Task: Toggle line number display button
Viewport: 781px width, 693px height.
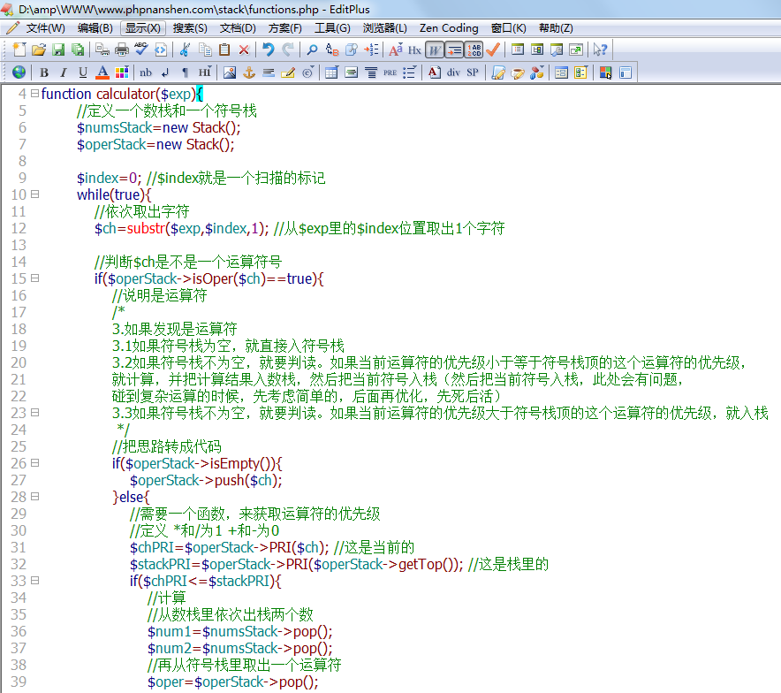Action: coord(474,49)
